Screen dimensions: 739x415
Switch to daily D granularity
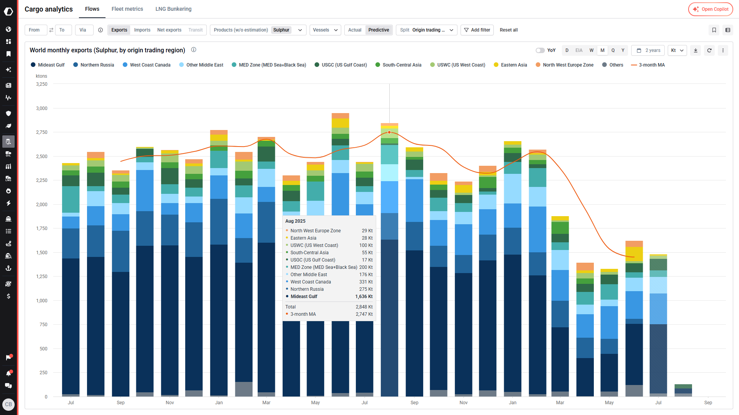coord(567,50)
